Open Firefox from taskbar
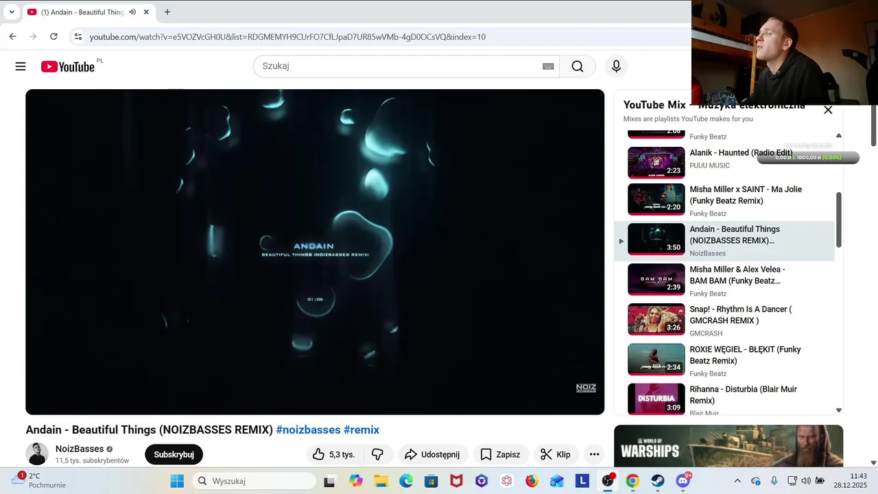Image resolution: width=878 pixels, height=494 pixels. pos(532,481)
